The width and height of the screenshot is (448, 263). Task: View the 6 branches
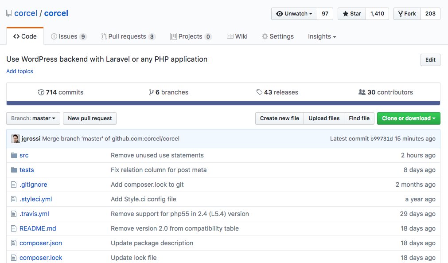click(168, 92)
